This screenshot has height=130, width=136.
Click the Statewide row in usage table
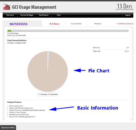click(x=111, y=51)
